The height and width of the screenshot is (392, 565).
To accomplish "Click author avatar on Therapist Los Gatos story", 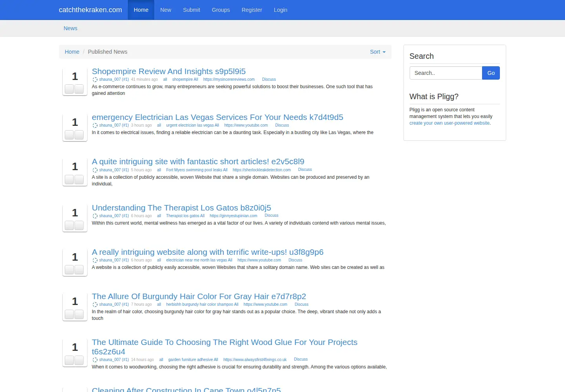I will coord(95,216).
